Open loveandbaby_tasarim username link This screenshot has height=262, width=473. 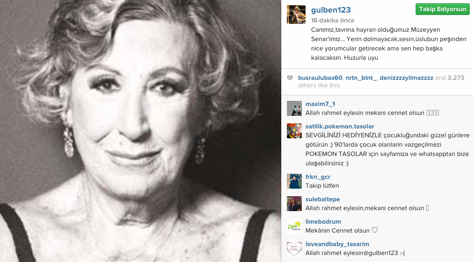pos(337,244)
